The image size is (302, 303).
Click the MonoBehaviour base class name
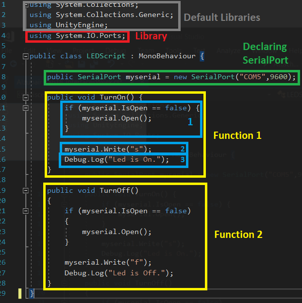point(168,56)
